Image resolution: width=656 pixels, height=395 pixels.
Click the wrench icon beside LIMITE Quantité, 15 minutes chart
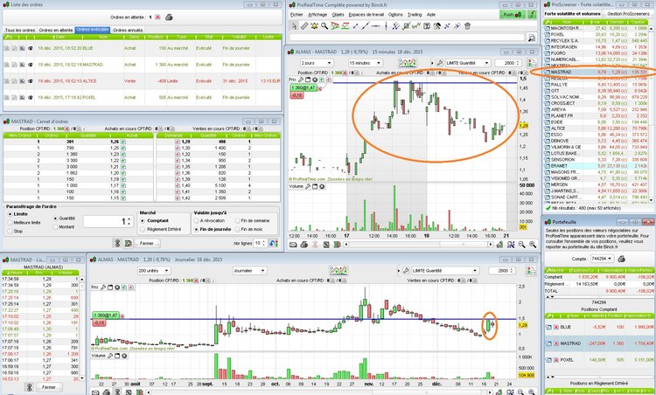440,63
